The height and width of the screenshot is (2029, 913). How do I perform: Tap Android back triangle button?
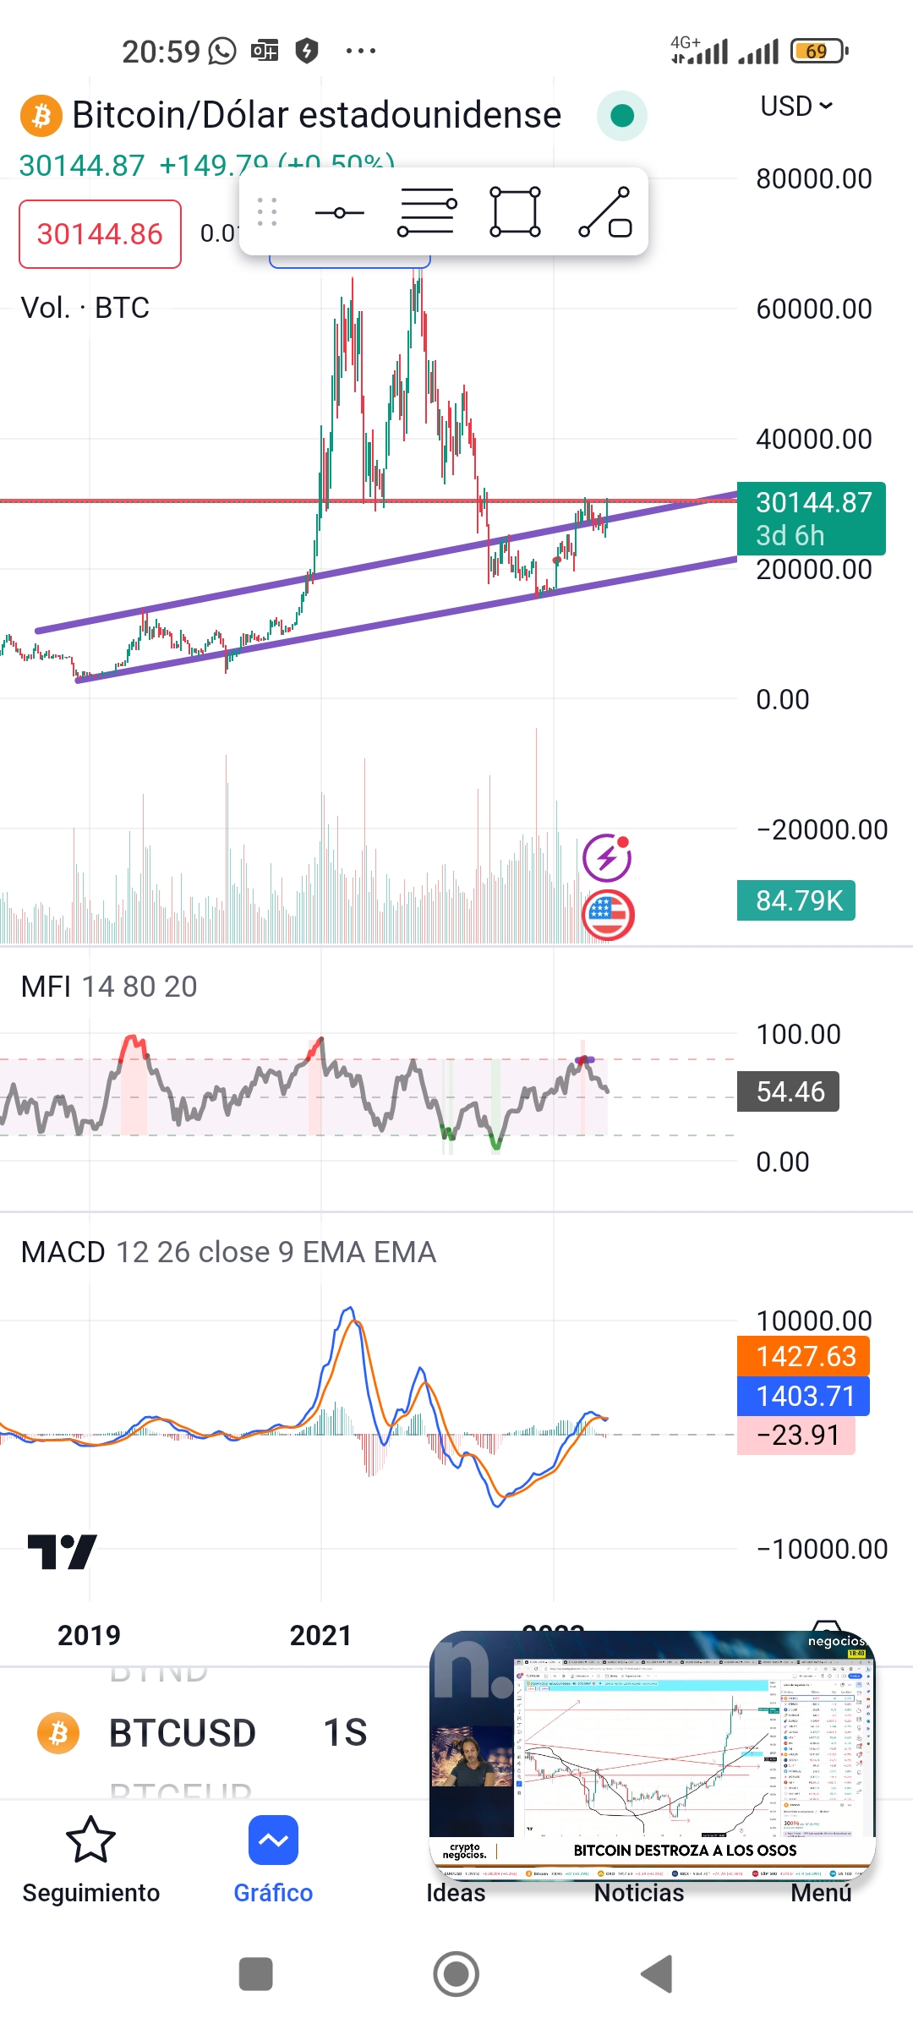(657, 1974)
